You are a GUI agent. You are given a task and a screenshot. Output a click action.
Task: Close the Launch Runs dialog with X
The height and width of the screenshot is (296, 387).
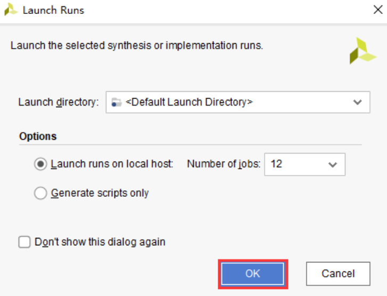click(x=377, y=10)
